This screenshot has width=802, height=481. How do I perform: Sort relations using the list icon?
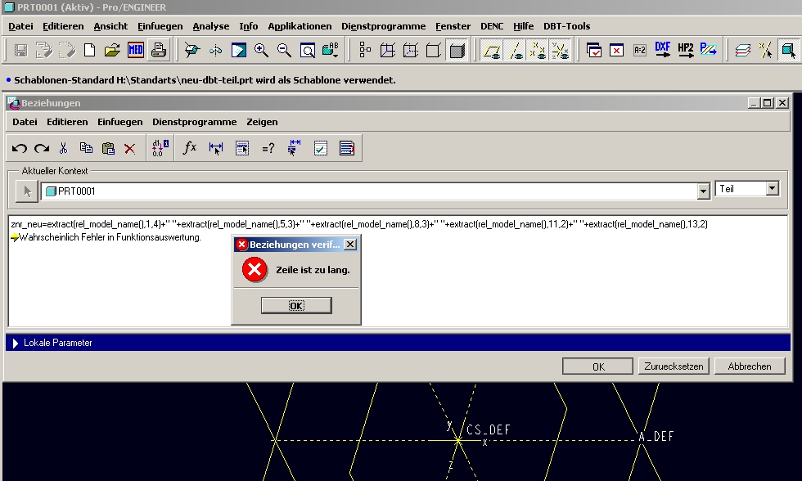click(x=347, y=148)
